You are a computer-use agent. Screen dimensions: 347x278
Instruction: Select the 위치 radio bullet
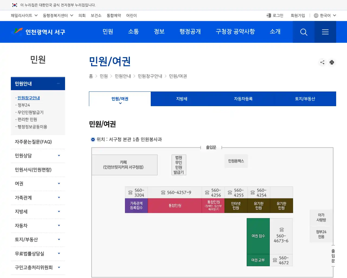[x=93, y=140]
